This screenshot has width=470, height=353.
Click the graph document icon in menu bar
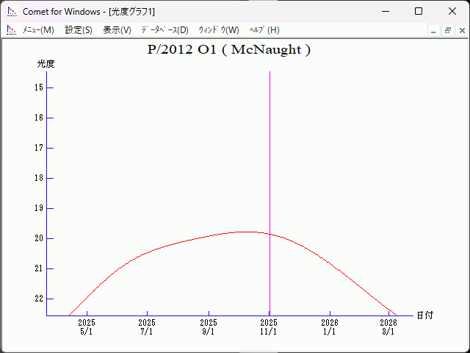point(11,30)
